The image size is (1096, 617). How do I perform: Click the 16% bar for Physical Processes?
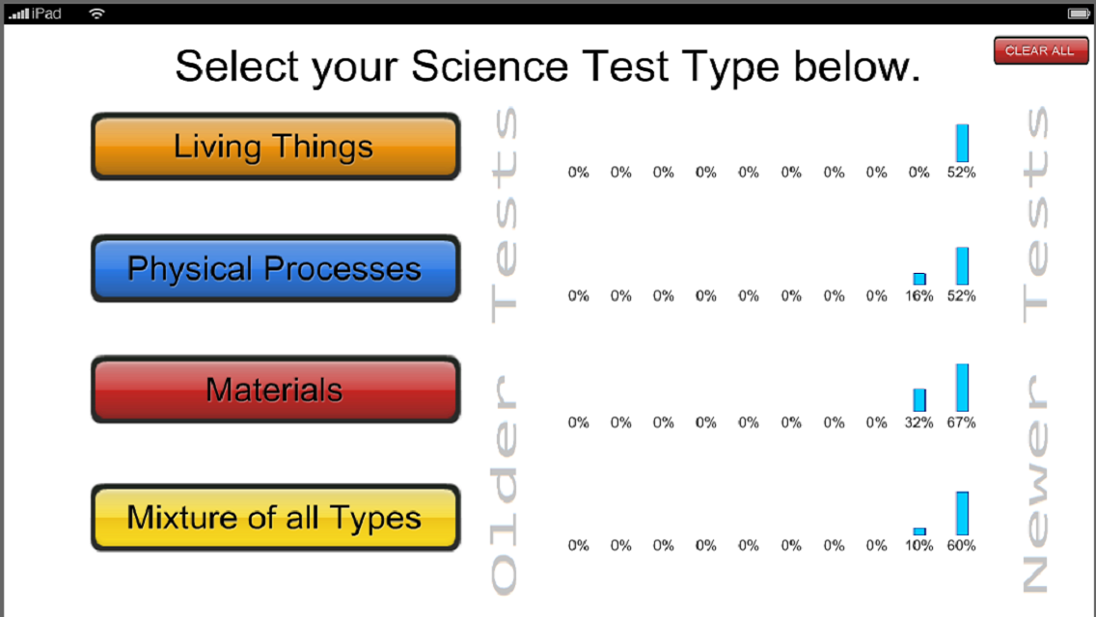(919, 279)
